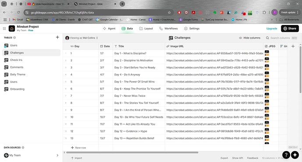Open the apps grid menu icon

(4, 28)
